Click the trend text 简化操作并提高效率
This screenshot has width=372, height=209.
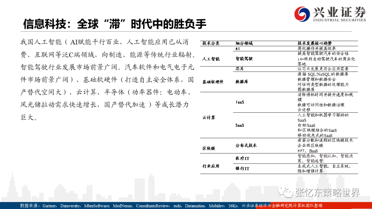tap(317, 48)
